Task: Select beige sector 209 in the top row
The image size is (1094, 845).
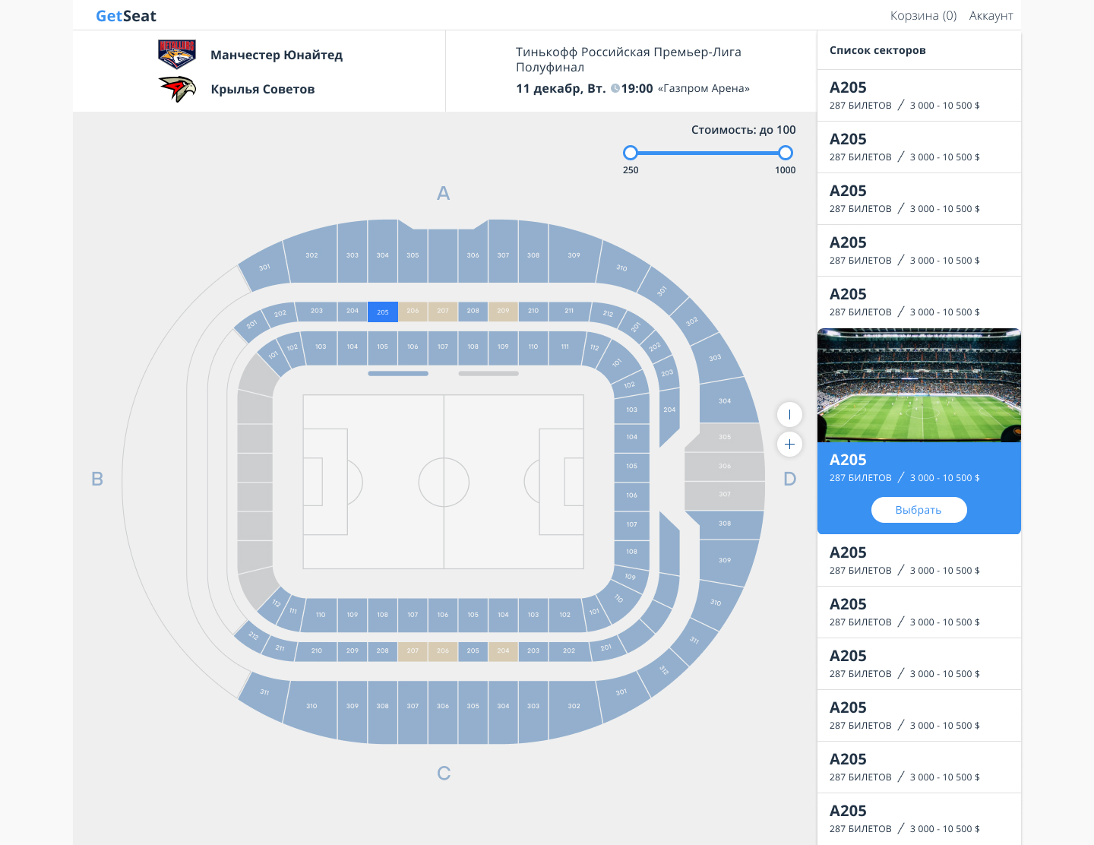Action: coord(503,311)
